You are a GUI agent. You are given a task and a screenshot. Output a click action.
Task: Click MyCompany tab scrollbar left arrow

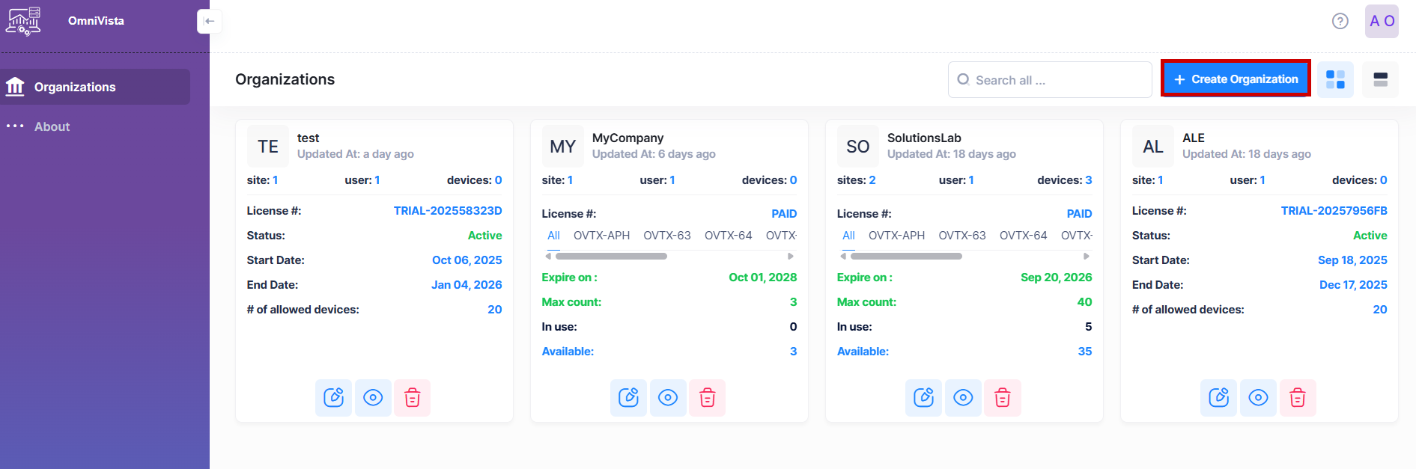(x=548, y=256)
